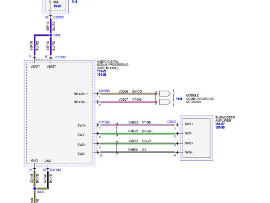Click the MS CAN + network arrow symbol
Screen dimensions: 270x203
click(165, 93)
